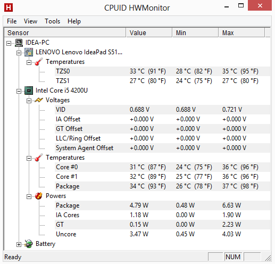Collapse the Intel Core i5 4200U node
275x264 pixels.
[x=19, y=91]
